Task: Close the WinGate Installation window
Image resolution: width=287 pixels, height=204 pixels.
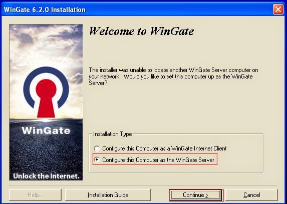Action: point(278,9)
